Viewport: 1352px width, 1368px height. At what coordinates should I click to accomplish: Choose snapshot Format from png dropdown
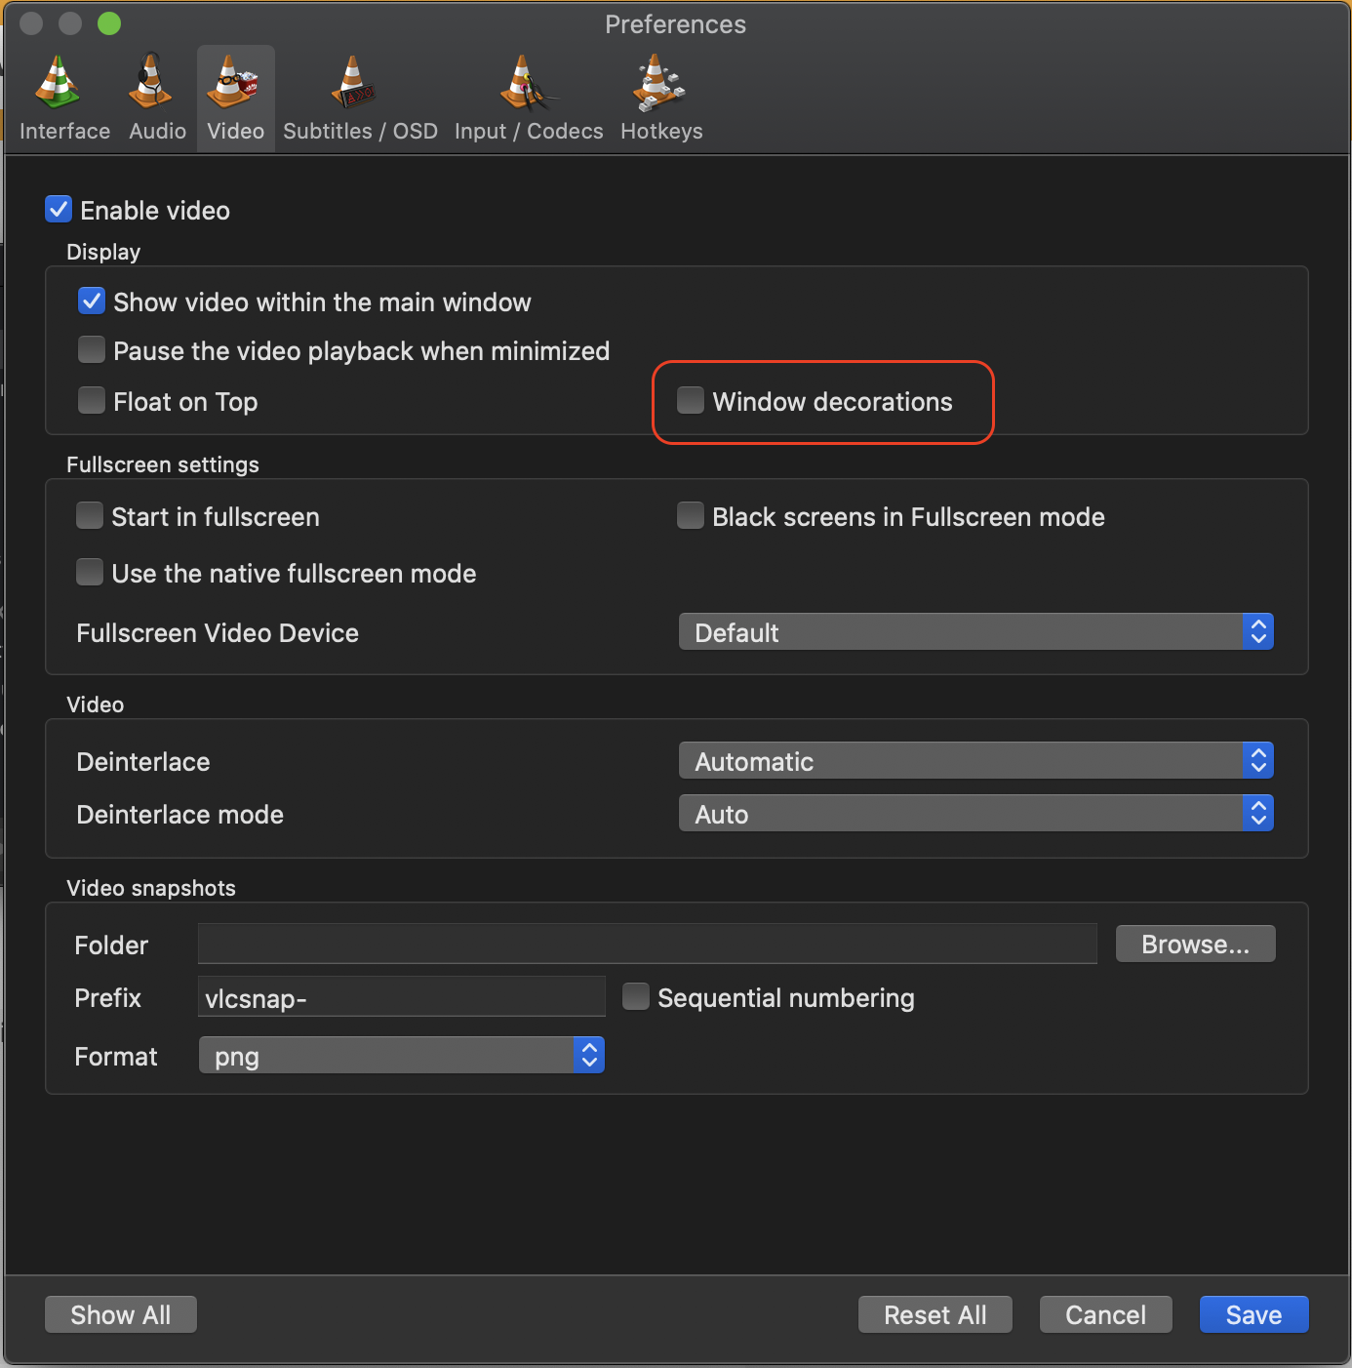coord(401,1056)
